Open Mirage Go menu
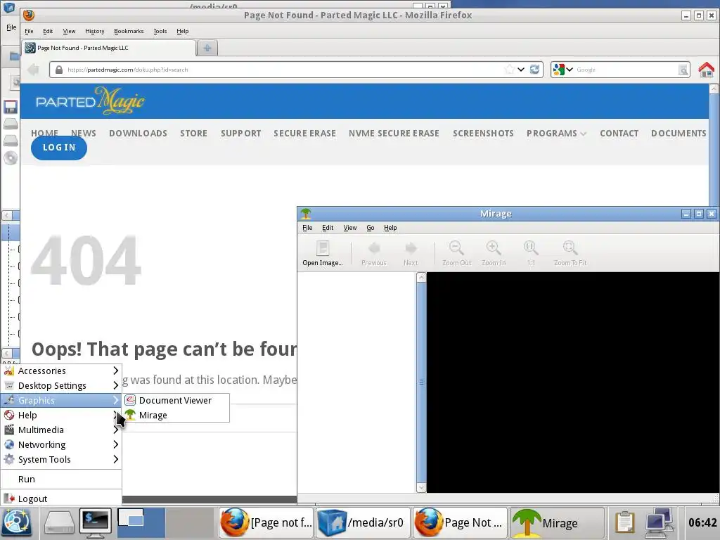The height and width of the screenshot is (540, 720). click(370, 228)
